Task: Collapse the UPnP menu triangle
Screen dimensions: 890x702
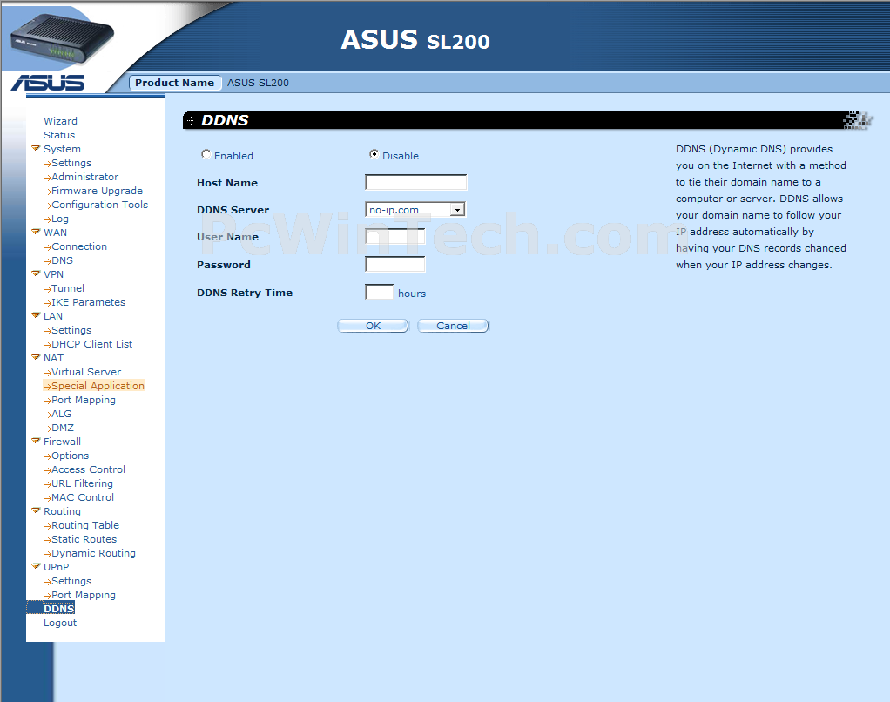Action: pyautogui.click(x=36, y=566)
